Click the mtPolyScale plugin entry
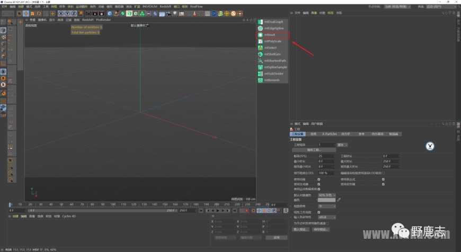The image size is (461, 252). point(272,41)
